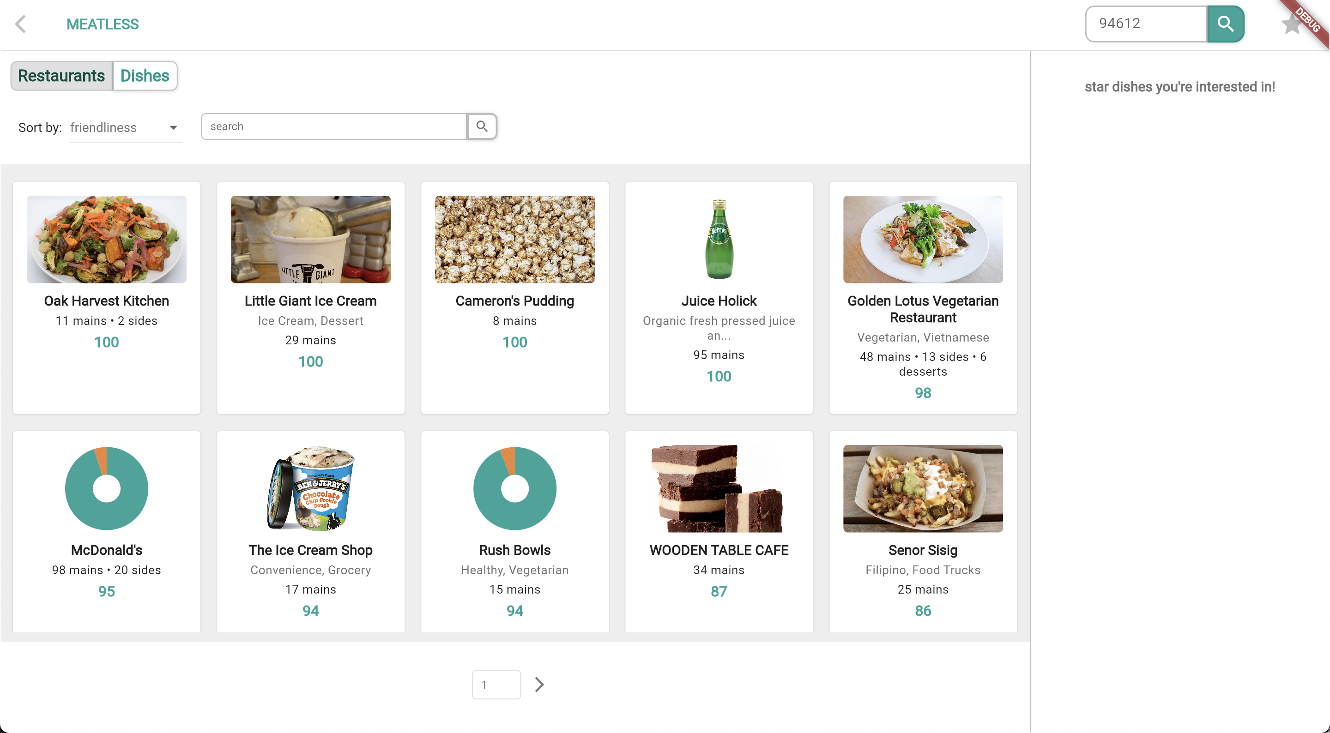This screenshot has height=733, width=1330.
Task: Open Golden Lotus Vegetarian Restaurant card
Action: click(x=923, y=298)
